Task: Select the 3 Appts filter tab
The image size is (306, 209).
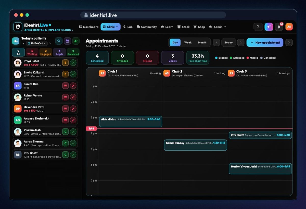Action: click(x=59, y=52)
